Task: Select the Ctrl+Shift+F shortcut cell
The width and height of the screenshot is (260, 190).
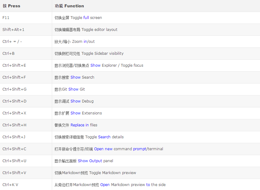Action: 26,77
